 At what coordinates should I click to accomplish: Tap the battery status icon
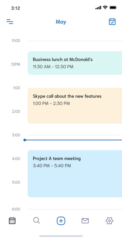(x=113, y=8)
